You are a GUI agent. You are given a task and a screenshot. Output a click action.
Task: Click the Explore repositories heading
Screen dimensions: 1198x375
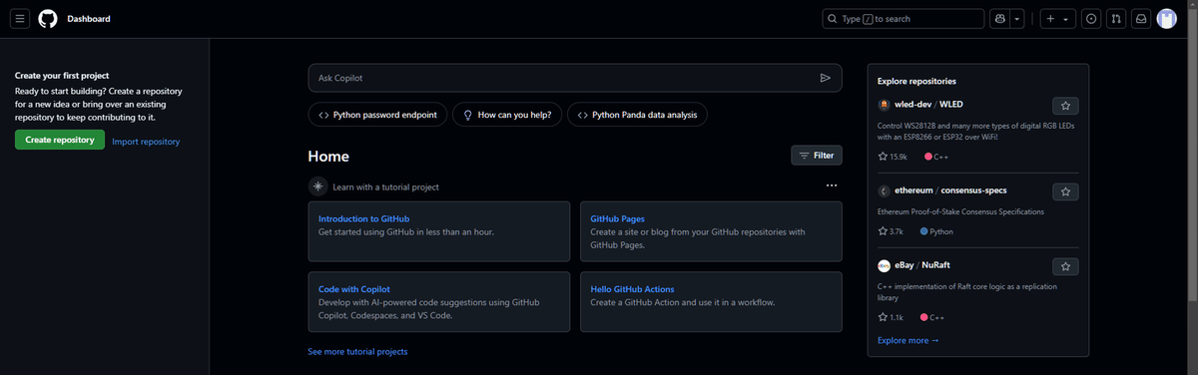point(916,81)
